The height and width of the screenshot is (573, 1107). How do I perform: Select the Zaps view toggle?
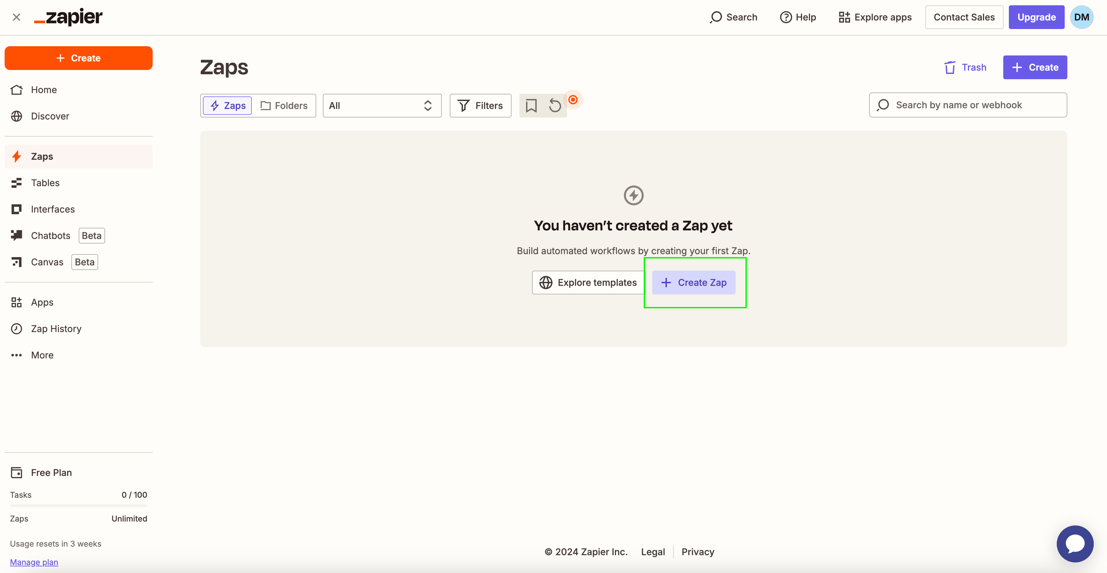click(228, 106)
